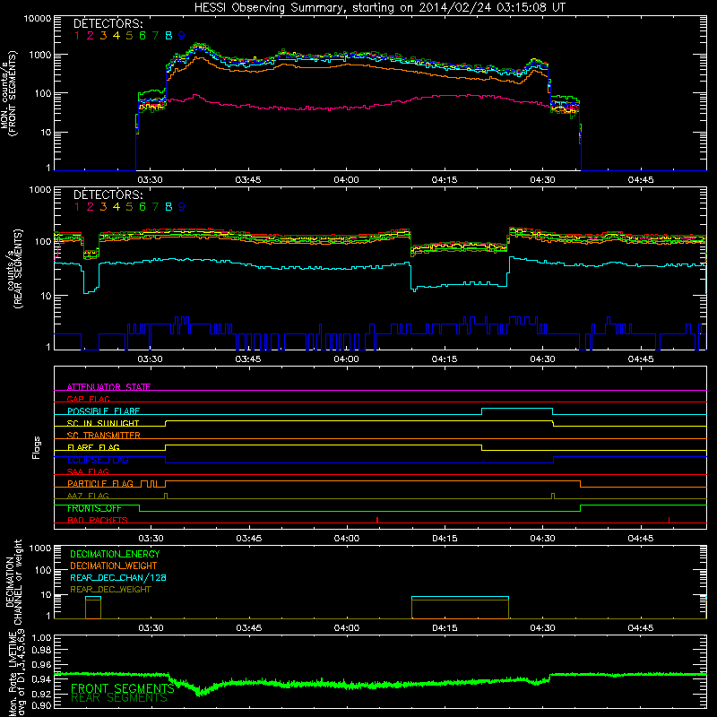The height and width of the screenshot is (717, 717).
Task: Click the 04:00 tick label under the decimation plot
Action: pos(347,628)
